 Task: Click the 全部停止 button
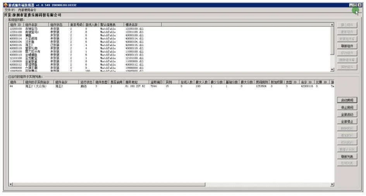click(347, 121)
